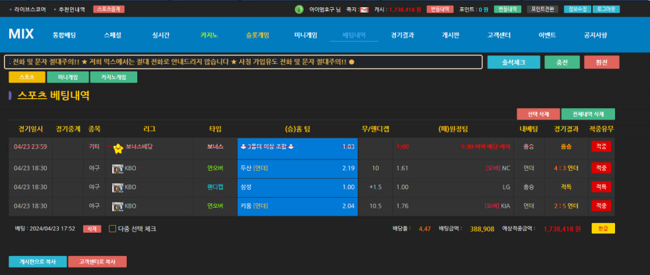Click the MIX site logo
This screenshot has width=650, height=275.
[21, 34]
